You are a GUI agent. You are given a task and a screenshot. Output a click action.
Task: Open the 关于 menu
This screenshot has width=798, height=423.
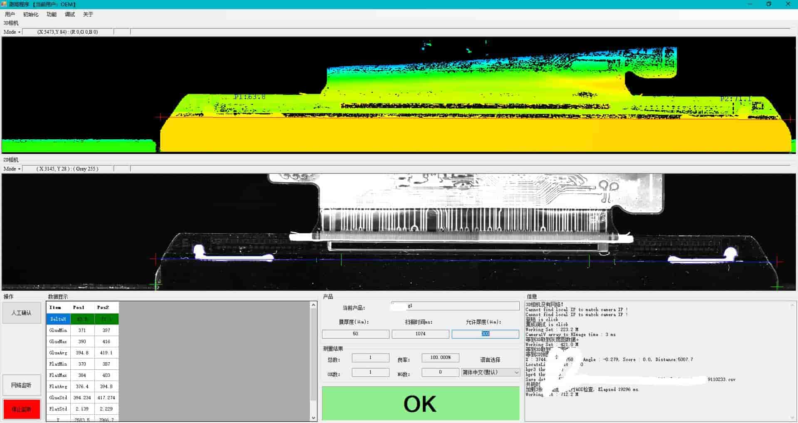(x=88, y=15)
